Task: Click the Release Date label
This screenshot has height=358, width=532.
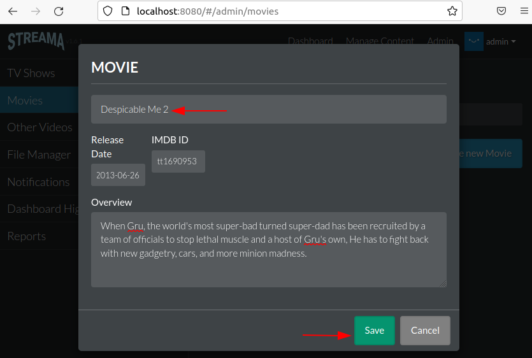Action: (x=108, y=147)
